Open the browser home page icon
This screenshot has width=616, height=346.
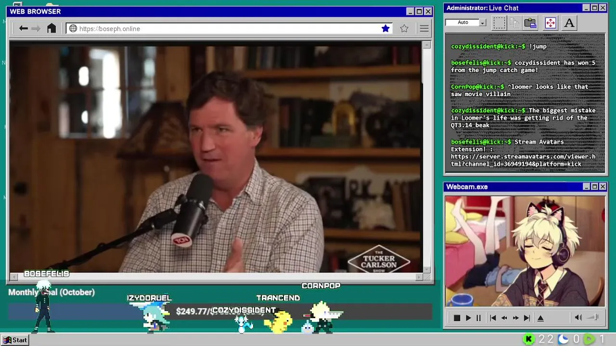tap(51, 28)
